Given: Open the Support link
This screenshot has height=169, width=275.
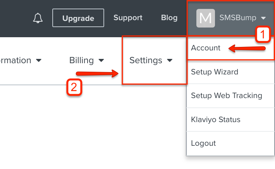Looking at the screenshot, I should click(128, 18).
